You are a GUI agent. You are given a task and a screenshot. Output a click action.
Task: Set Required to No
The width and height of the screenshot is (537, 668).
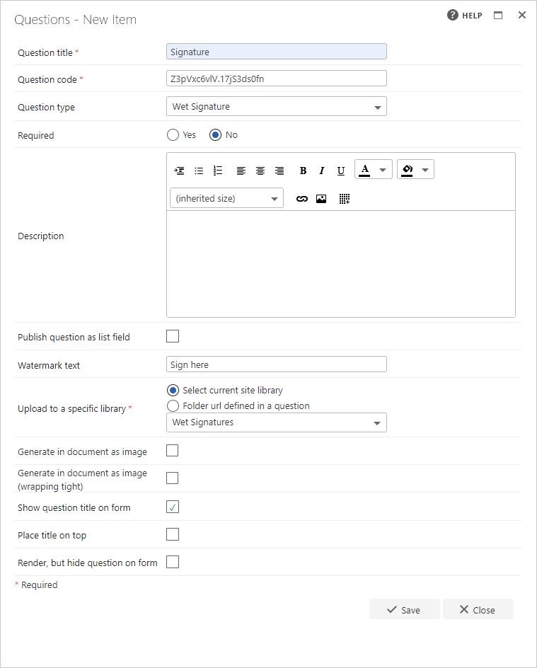tap(216, 135)
